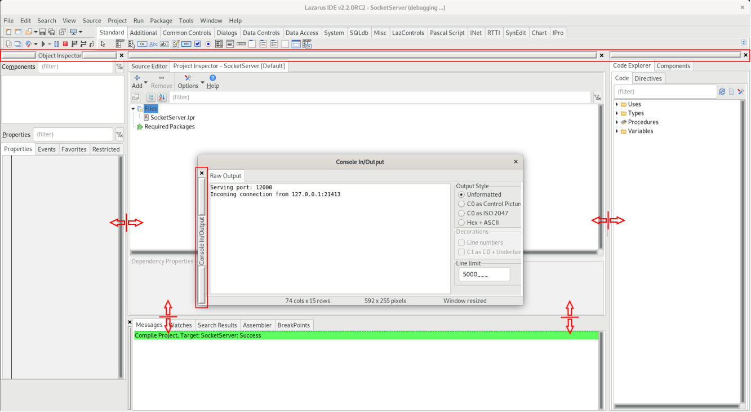Click the Code Explorer filter field
Viewport: 751px width, 412px height.
click(x=665, y=91)
